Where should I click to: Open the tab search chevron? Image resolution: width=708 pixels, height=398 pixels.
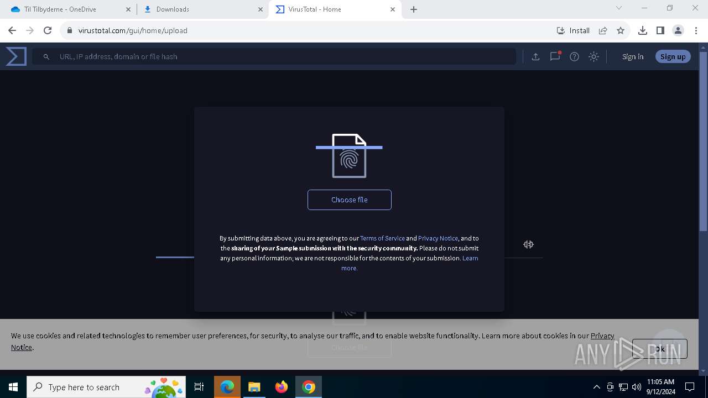(619, 8)
